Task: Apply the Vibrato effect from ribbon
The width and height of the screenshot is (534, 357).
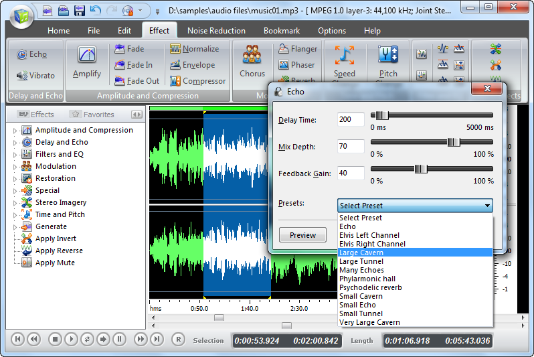Action: [35, 76]
